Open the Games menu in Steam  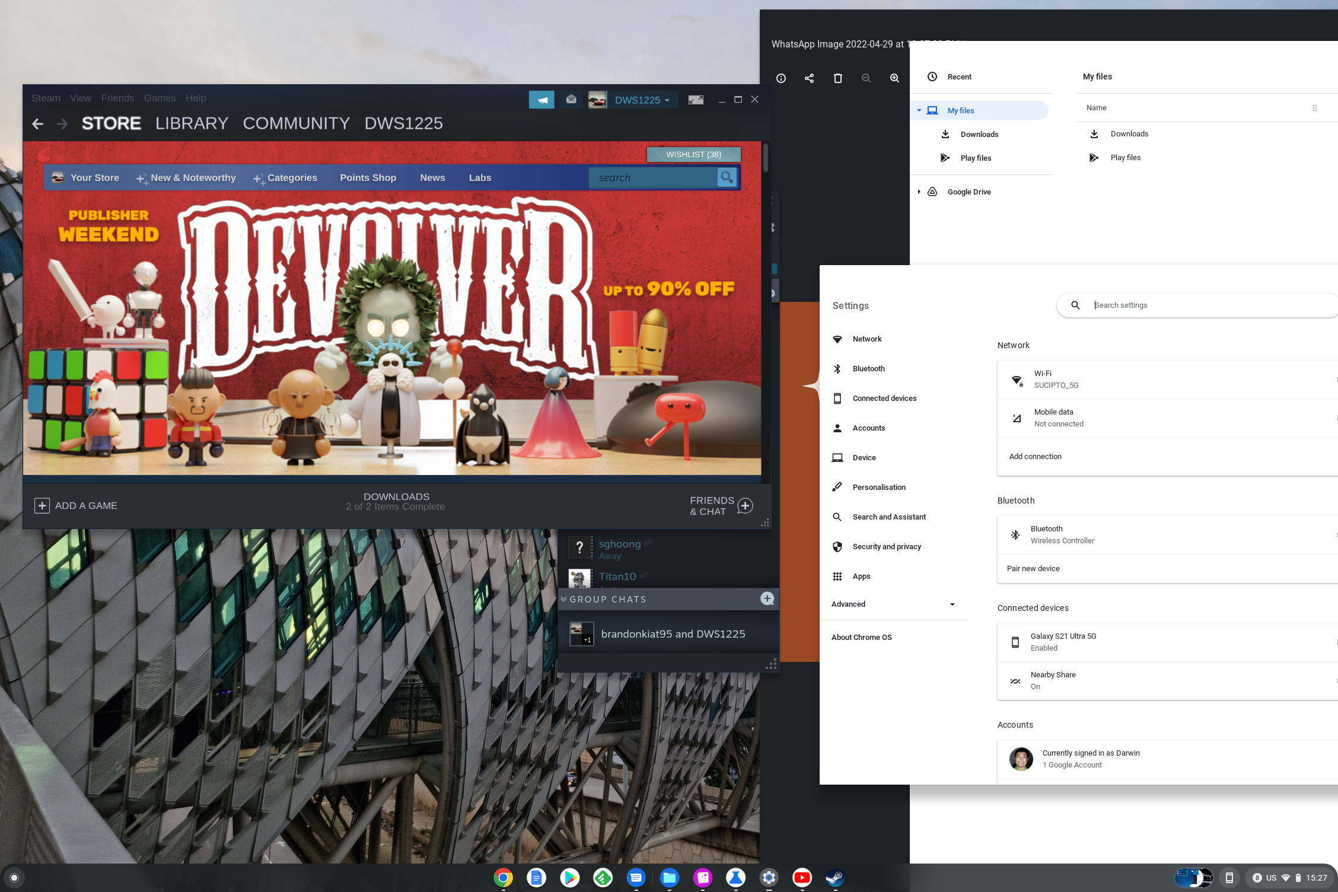pos(160,98)
